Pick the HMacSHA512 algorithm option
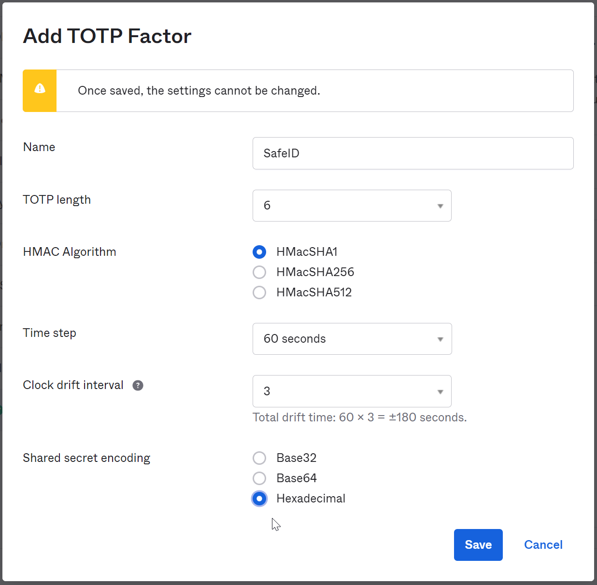The height and width of the screenshot is (585, 597). click(x=259, y=292)
